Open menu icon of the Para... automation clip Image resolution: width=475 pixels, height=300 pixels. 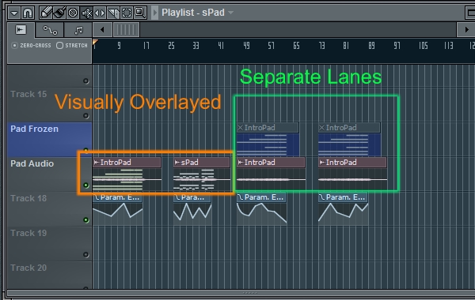pos(177,197)
